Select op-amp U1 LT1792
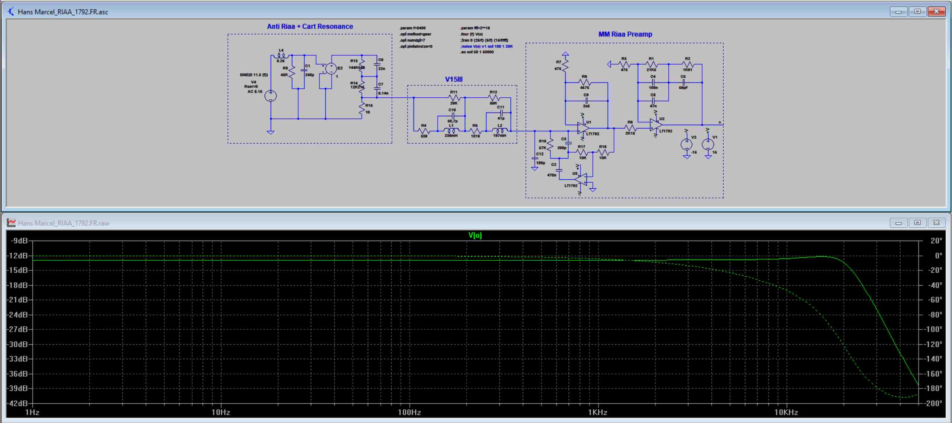Image resolution: width=952 pixels, height=423 pixels. [583, 128]
